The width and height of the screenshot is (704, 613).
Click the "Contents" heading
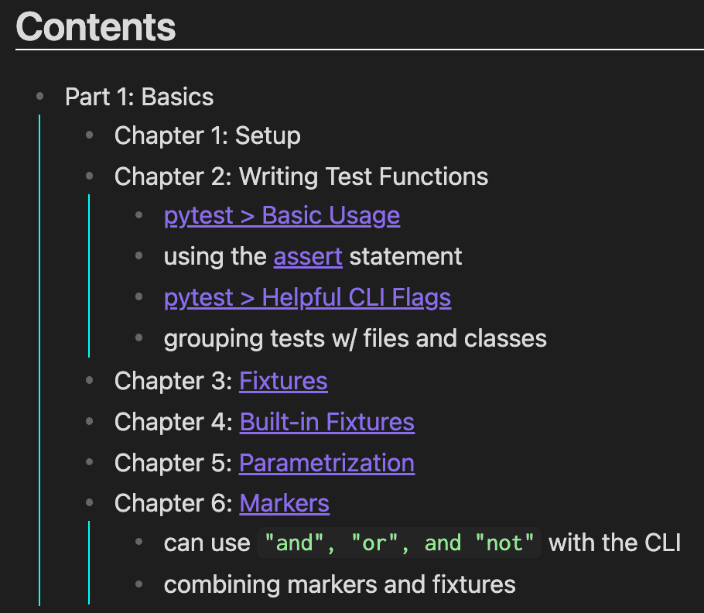pos(96,26)
